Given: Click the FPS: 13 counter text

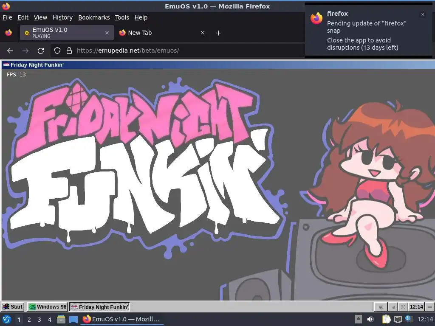Looking at the screenshot, I should pyautogui.click(x=16, y=75).
